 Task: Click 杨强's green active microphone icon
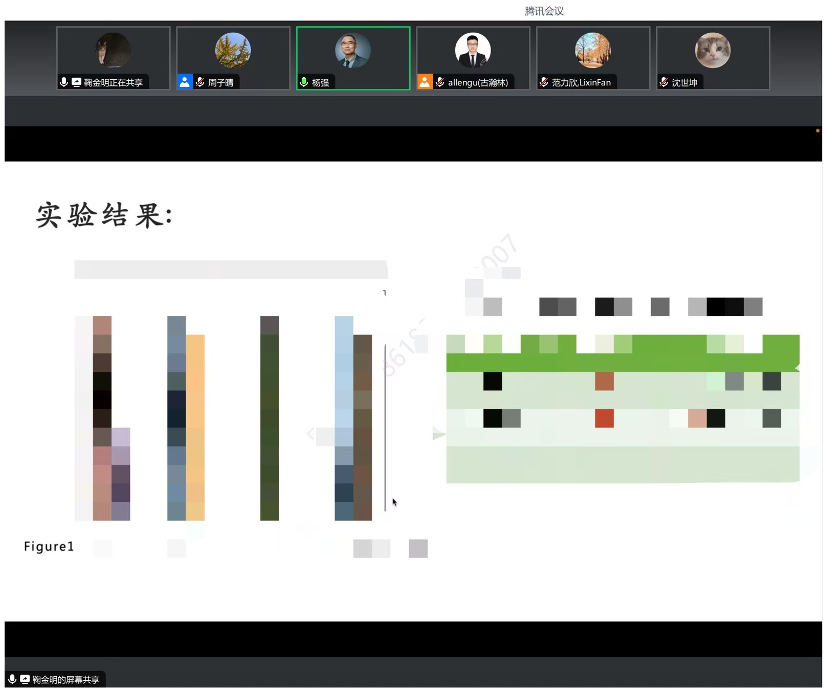pyautogui.click(x=304, y=82)
